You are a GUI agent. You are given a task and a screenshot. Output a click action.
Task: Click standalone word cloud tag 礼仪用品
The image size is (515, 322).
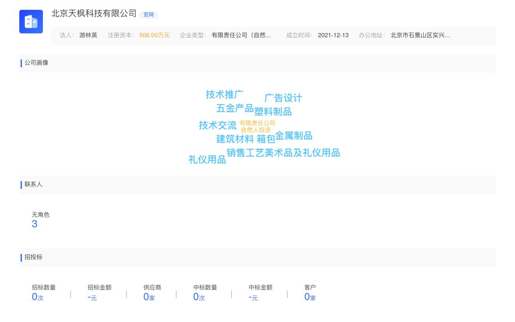(x=207, y=160)
